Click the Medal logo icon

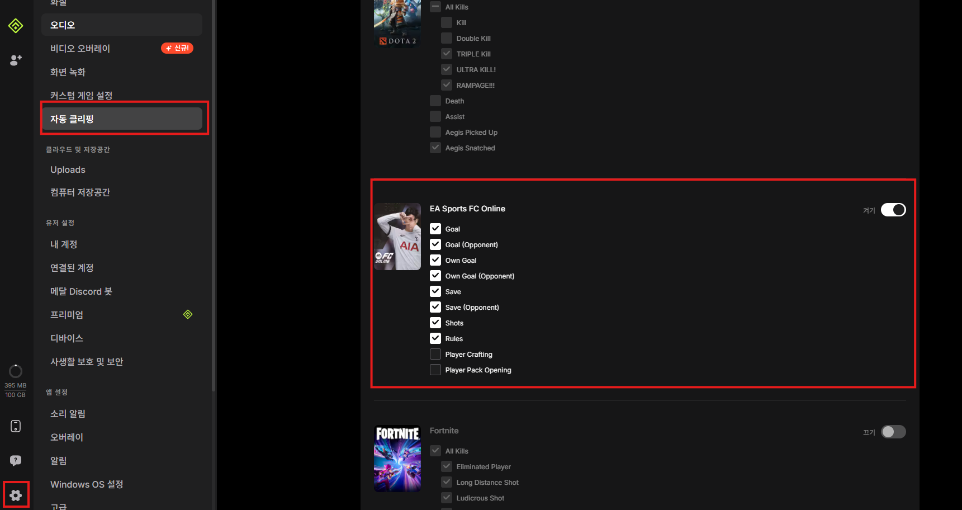pos(16,26)
